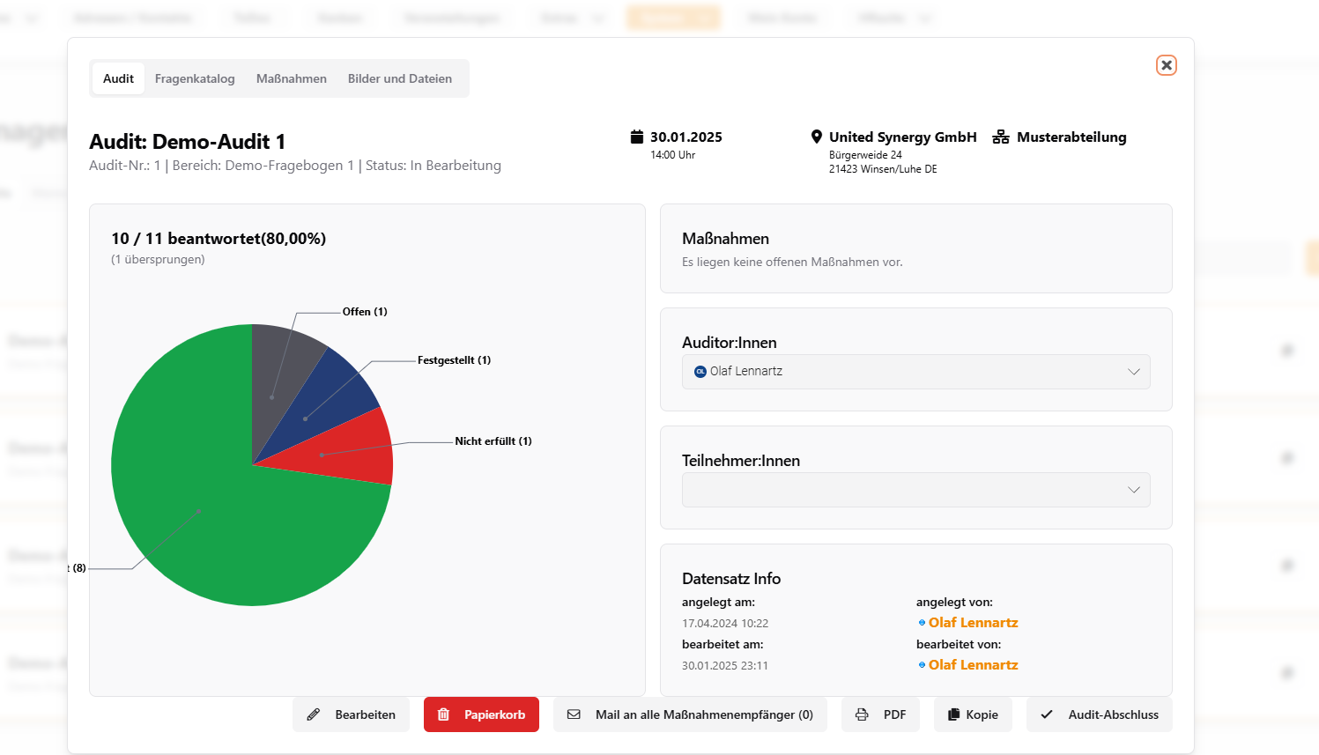1319x755 pixels.
Task: Go to the Bilder und Dateien tab
Action: pos(399,78)
